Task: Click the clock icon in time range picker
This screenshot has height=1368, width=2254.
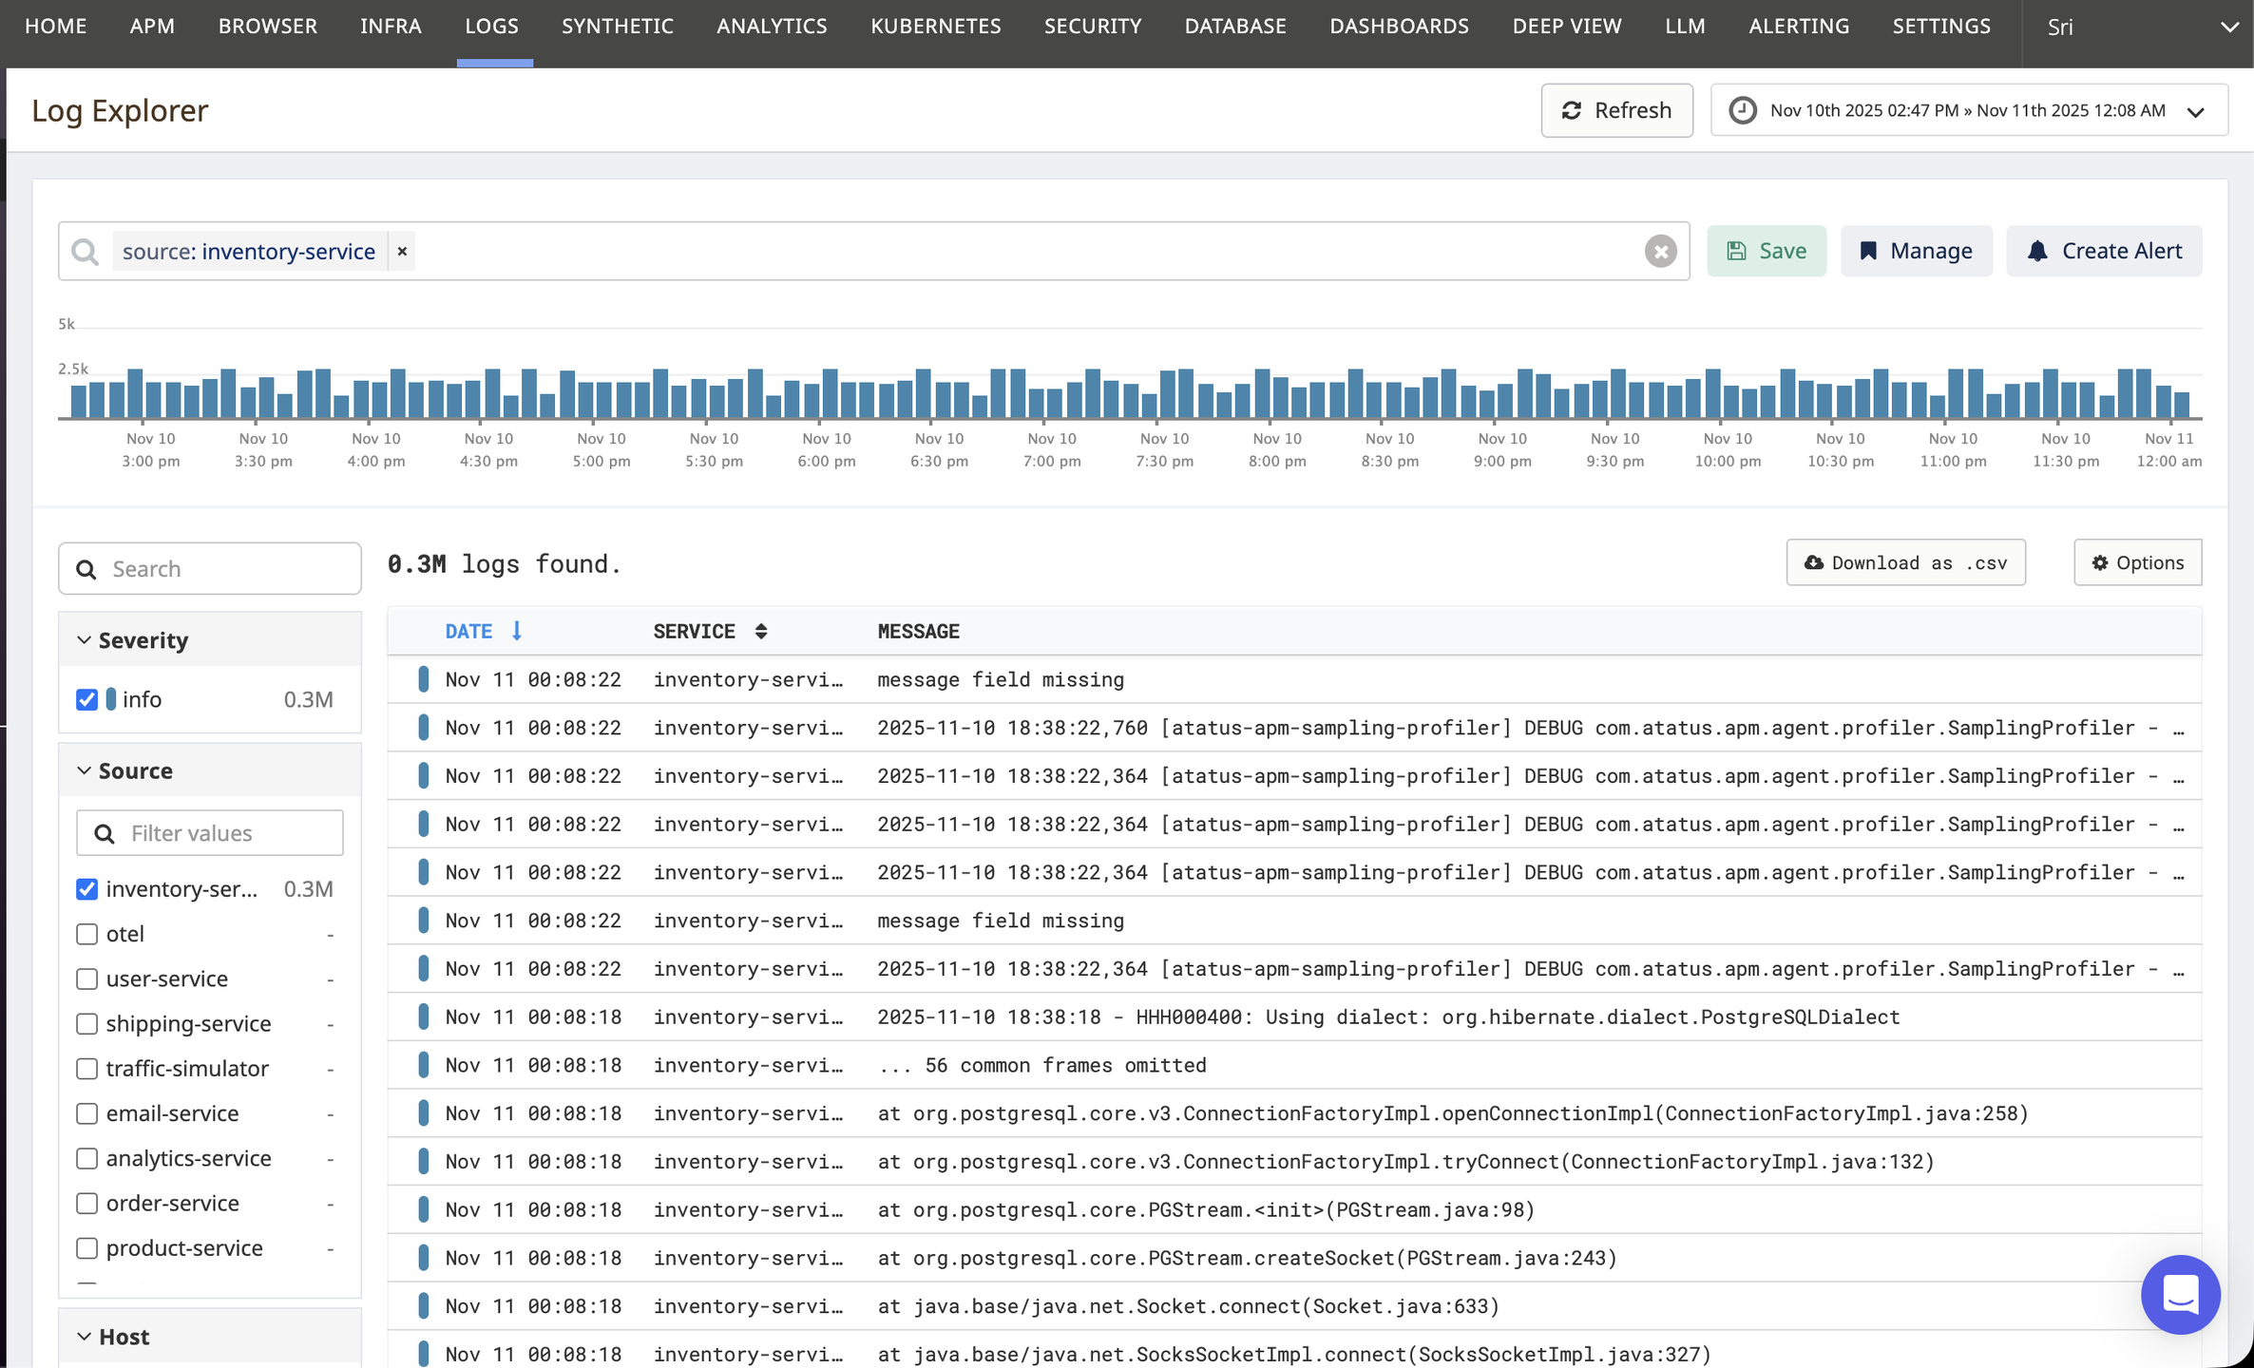Action: [x=1742, y=110]
